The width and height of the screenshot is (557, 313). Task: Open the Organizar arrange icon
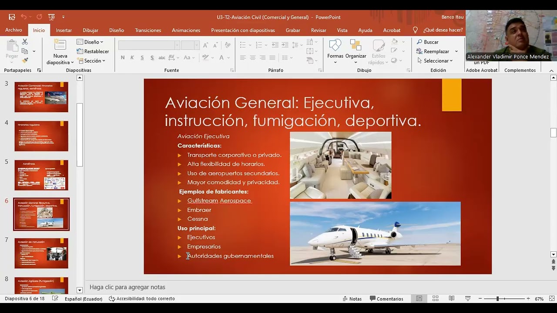356,46
